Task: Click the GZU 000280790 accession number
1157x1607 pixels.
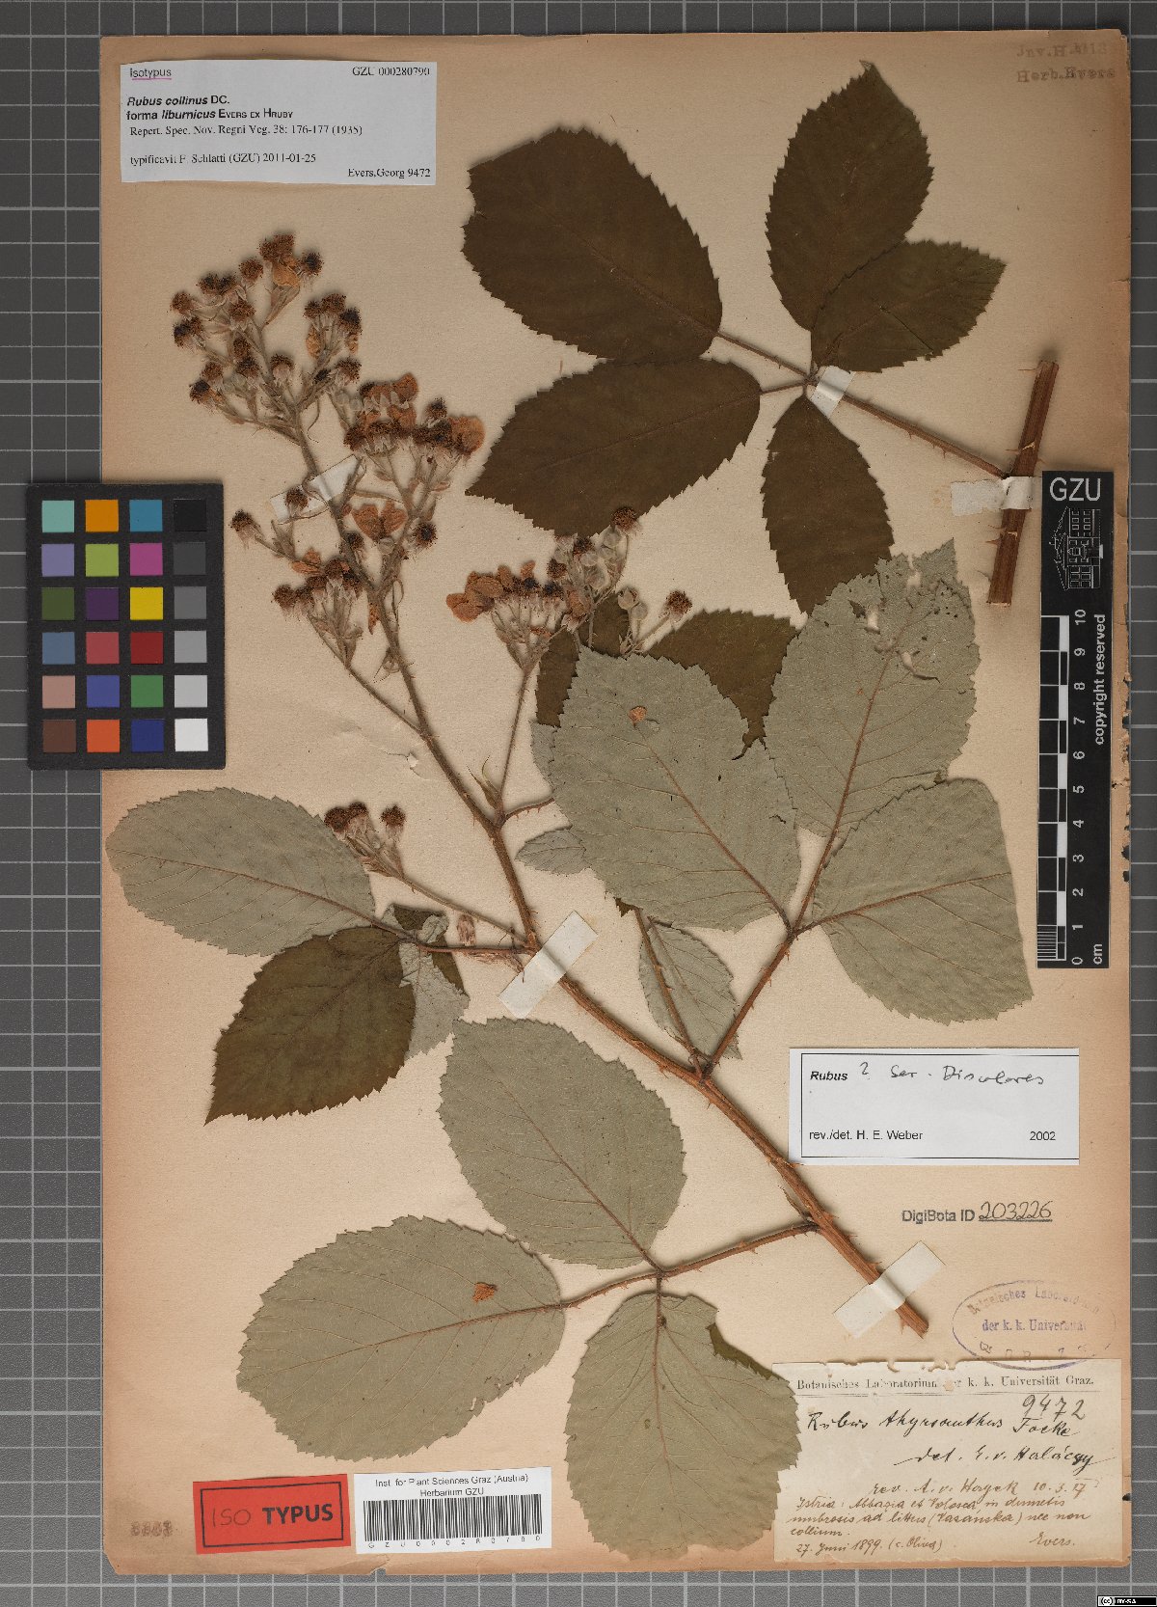Action: pyautogui.click(x=390, y=71)
